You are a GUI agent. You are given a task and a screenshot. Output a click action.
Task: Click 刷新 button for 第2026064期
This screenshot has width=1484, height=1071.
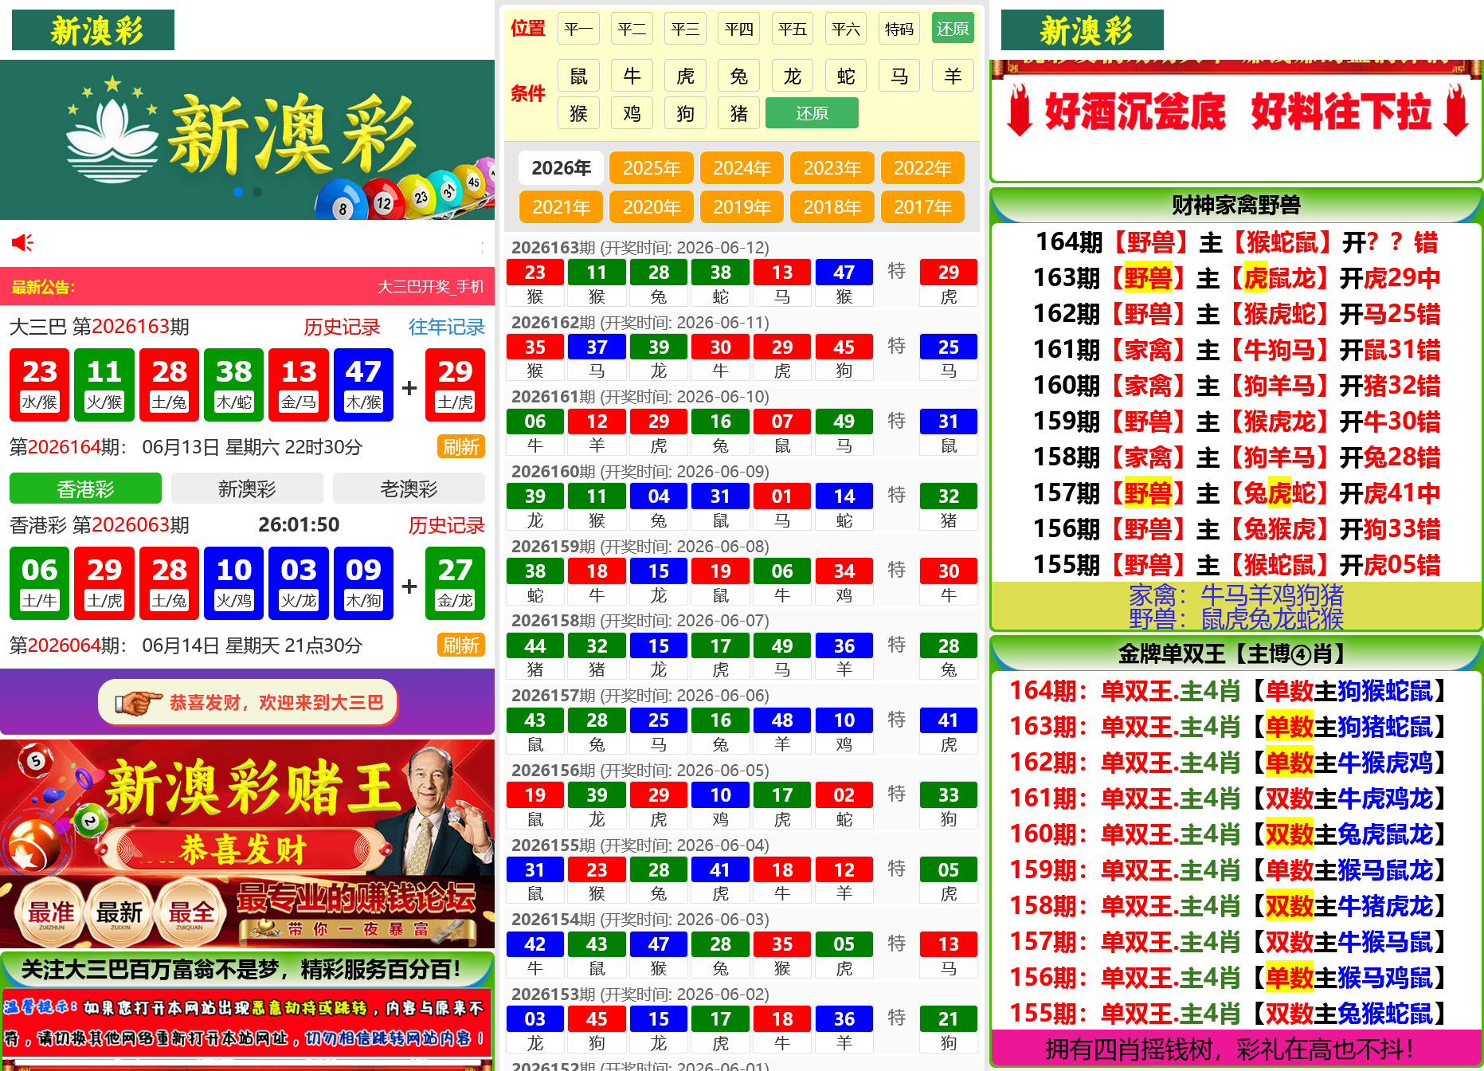pos(461,645)
